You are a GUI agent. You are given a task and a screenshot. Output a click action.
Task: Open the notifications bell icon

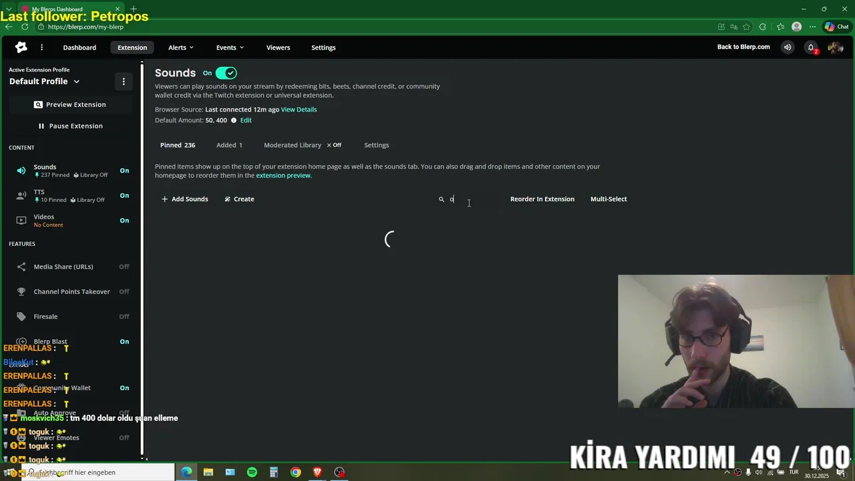tap(811, 47)
